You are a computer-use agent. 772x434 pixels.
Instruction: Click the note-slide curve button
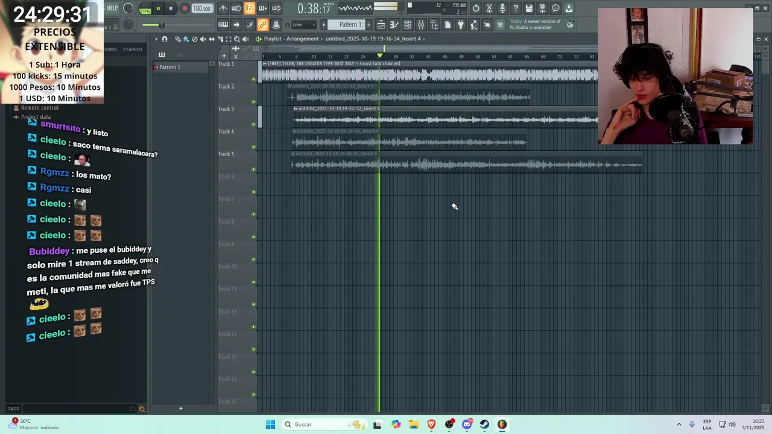pos(250,25)
